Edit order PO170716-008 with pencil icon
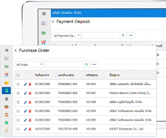 point(25,129)
